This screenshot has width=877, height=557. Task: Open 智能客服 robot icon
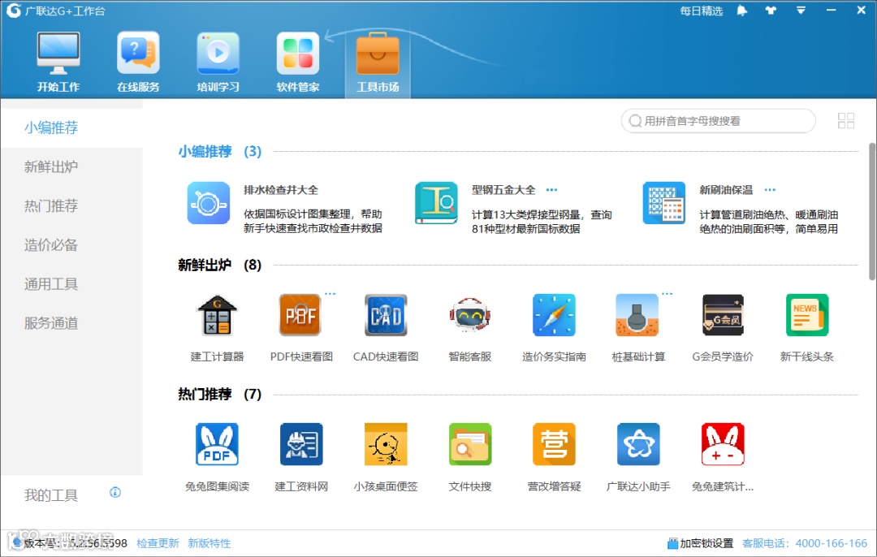pos(470,315)
